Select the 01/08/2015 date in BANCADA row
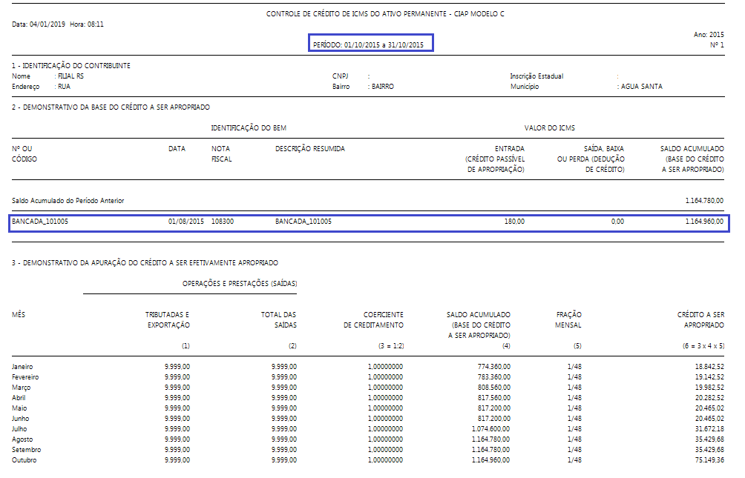Image resolution: width=745 pixels, height=478 pixels. [x=186, y=222]
